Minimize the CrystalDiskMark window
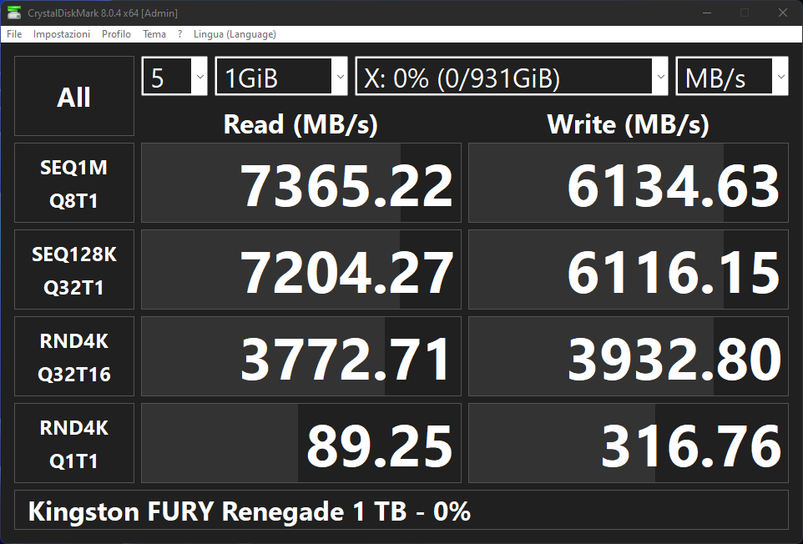Image resolution: width=803 pixels, height=544 pixels. tap(707, 13)
